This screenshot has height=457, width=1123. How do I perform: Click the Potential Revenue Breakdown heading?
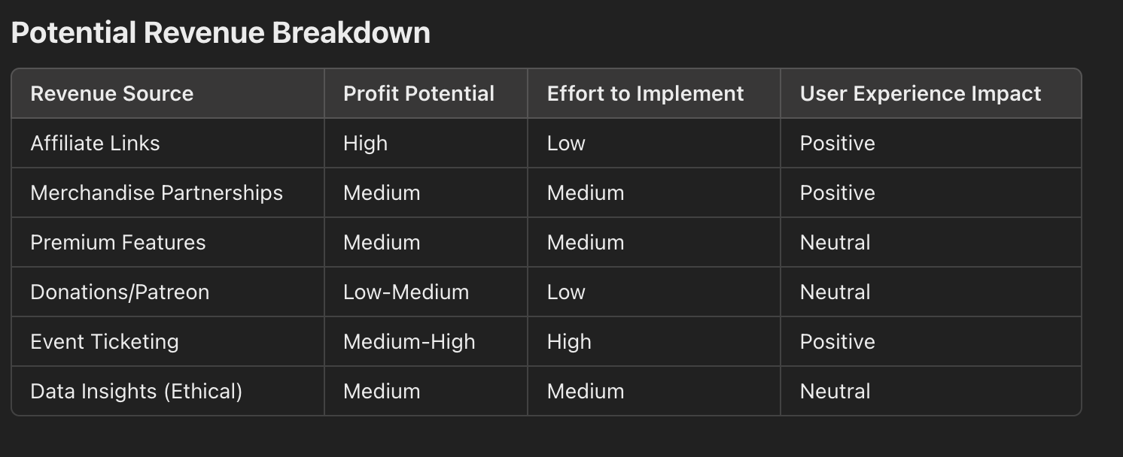221,33
